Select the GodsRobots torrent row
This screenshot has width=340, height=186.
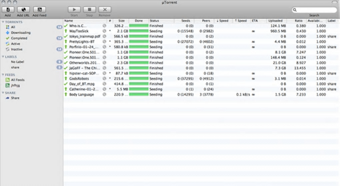coord(201,78)
